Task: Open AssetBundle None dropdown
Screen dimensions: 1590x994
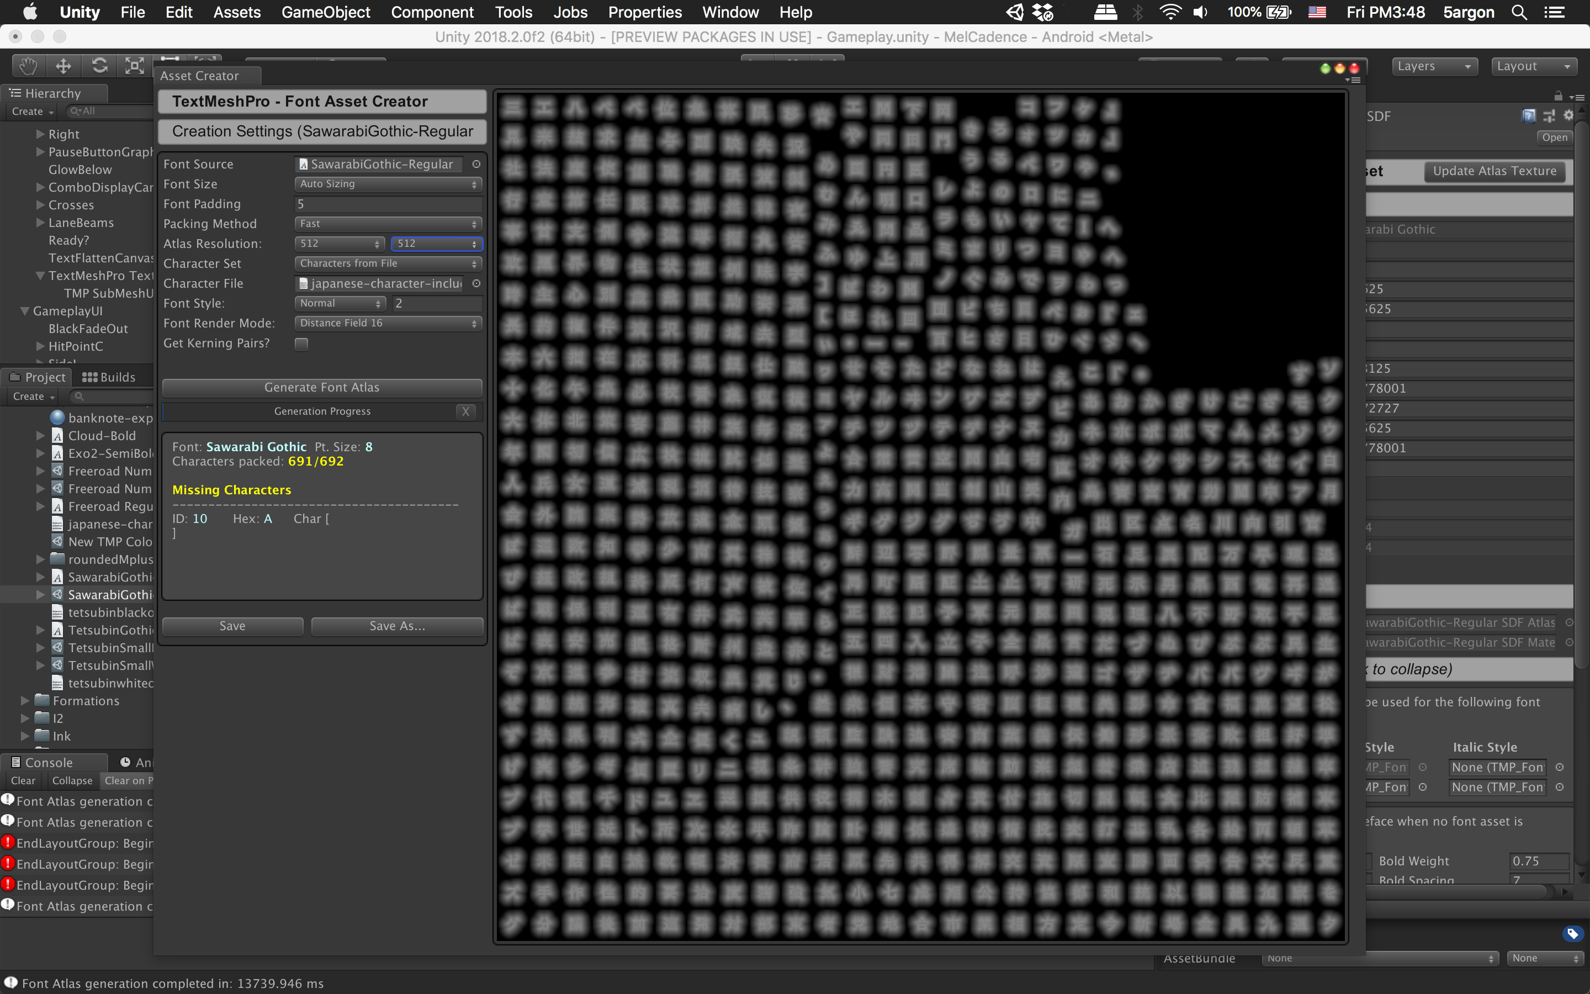Action: coord(1380,959)
